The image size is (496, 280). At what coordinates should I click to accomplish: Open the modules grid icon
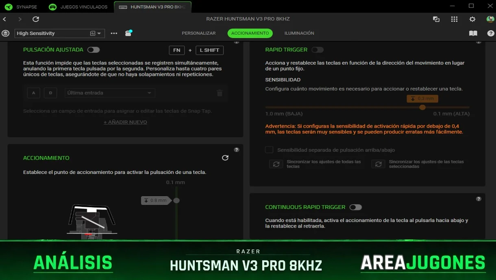[x=454, y=19]
